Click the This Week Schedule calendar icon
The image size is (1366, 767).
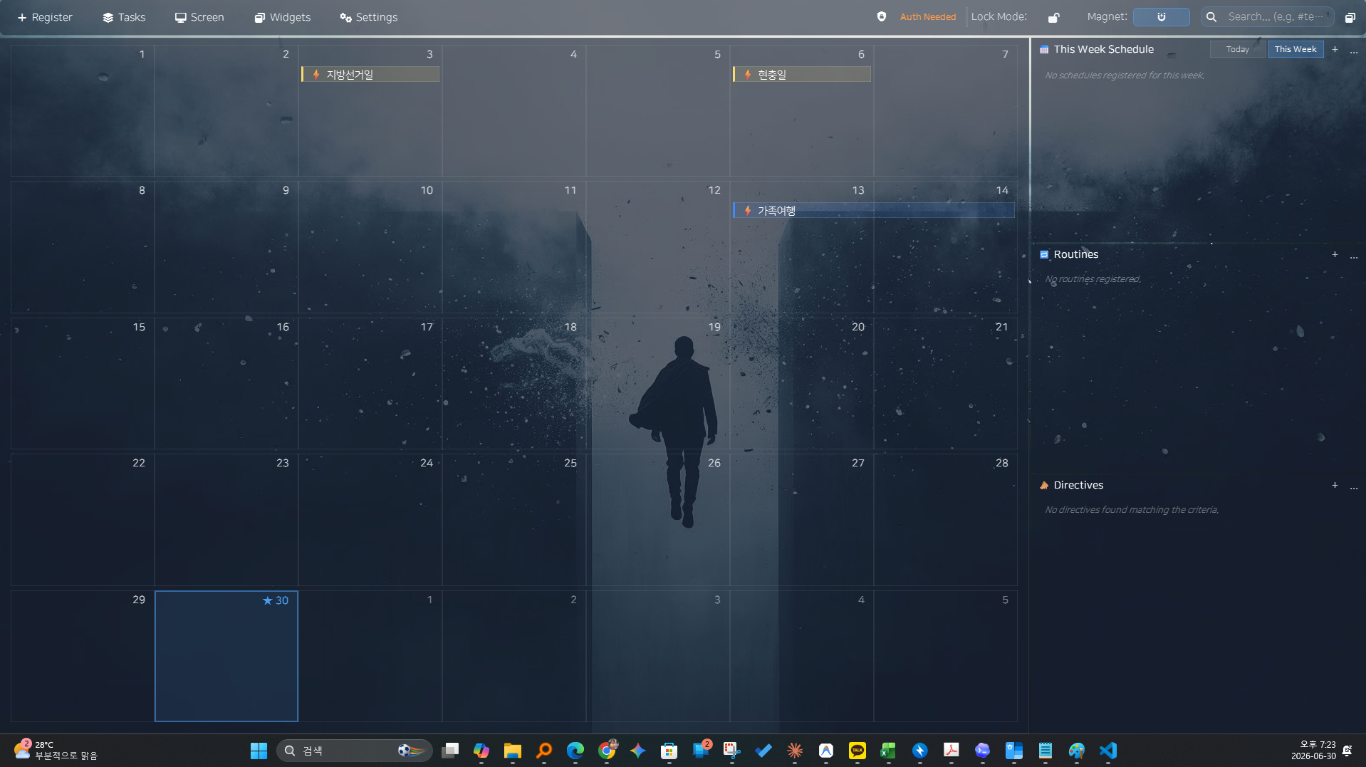[x=1044, y=49]
